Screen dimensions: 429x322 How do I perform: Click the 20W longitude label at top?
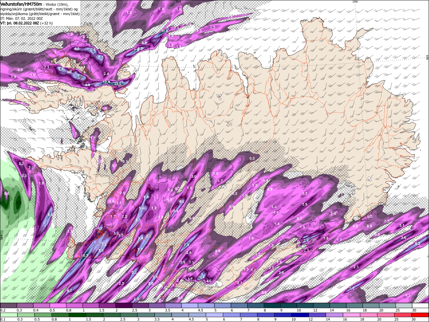click(x=178, y=2)
